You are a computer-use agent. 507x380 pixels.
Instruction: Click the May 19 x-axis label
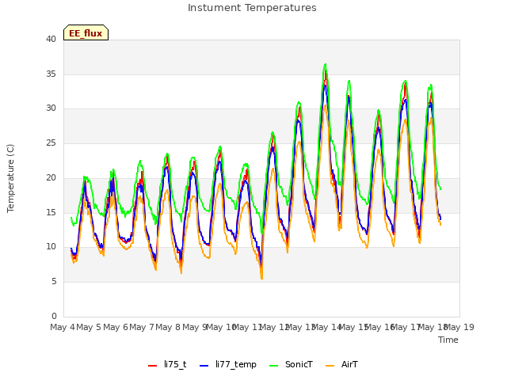pos(459,327)
